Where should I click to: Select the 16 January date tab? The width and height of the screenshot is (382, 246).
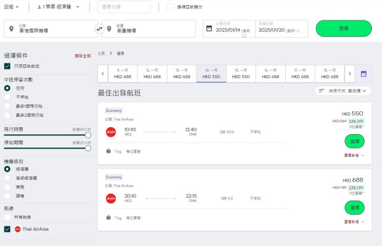click(x=271, y=74)
